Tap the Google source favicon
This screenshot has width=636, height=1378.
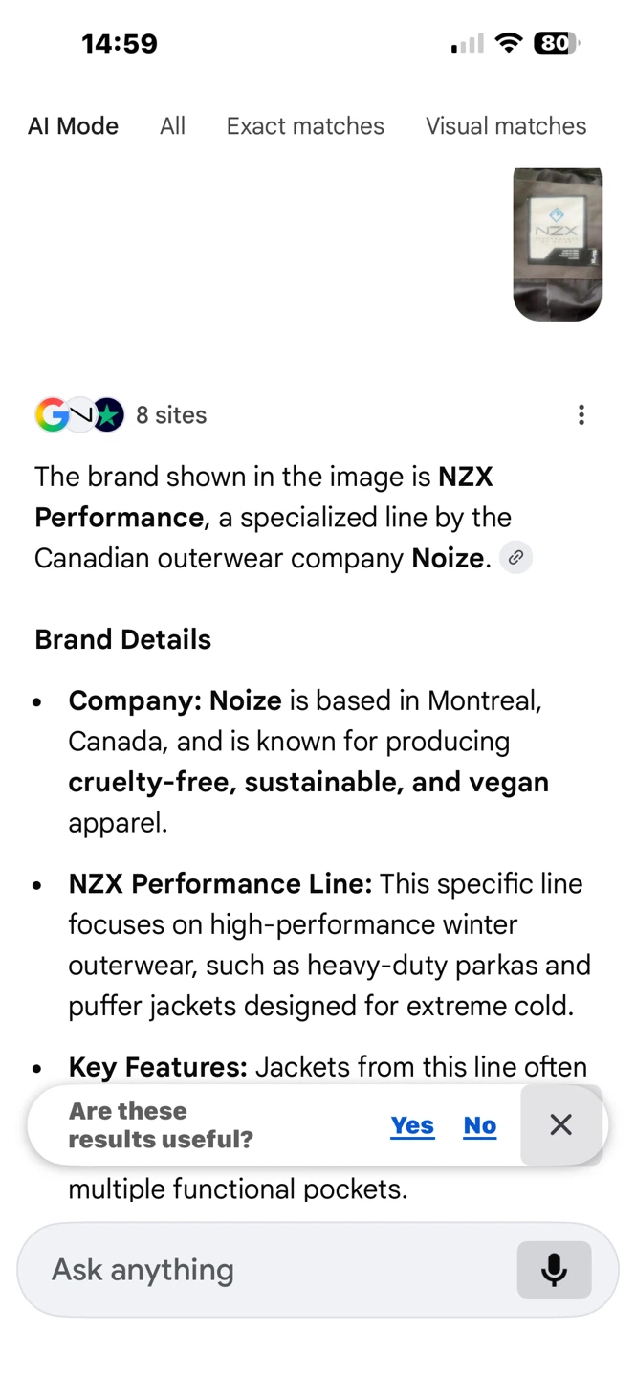pyautogui.click(x=52, y=415)
